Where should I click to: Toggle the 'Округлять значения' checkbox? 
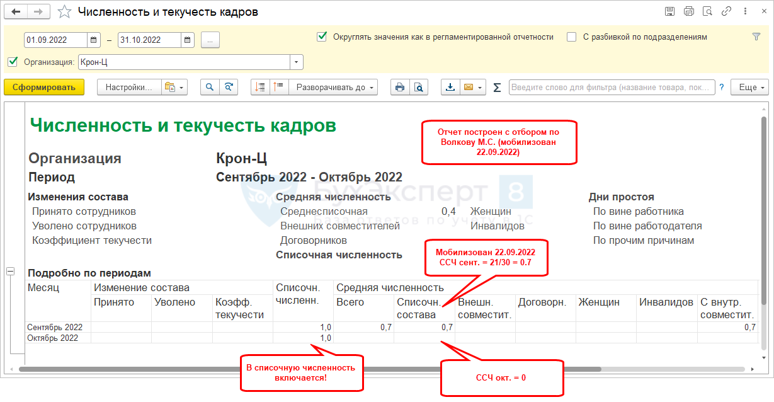pyautogui.click(x=322, y=37)
